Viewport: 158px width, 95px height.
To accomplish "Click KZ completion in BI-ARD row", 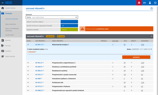I will (x=142, y=79).
